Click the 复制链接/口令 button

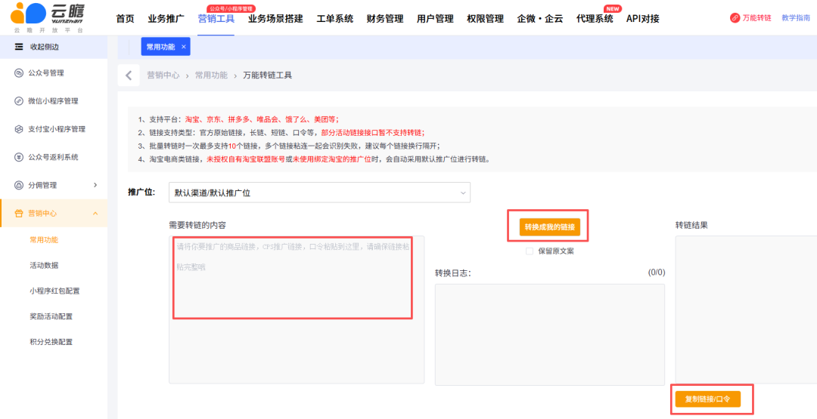(x=707, y=399)
